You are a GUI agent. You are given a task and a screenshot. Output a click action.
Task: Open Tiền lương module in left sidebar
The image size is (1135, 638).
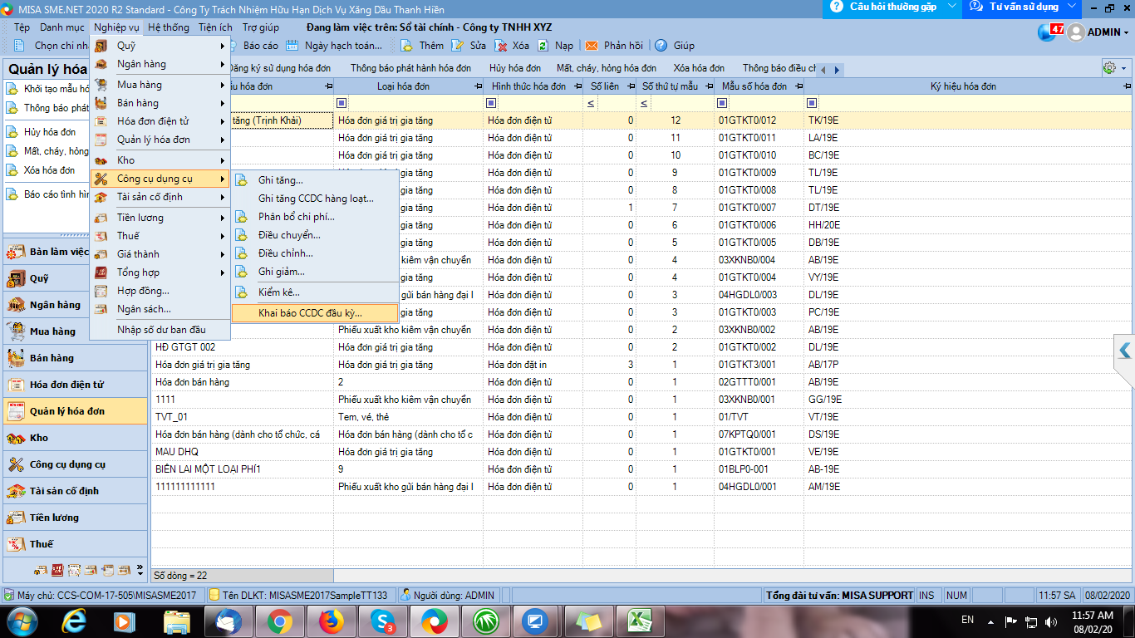point(75,518)
